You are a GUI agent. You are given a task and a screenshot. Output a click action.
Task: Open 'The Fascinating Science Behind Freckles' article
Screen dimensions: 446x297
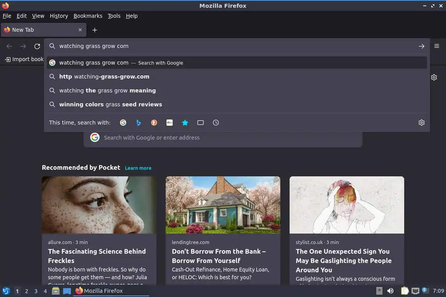[97, 256]
